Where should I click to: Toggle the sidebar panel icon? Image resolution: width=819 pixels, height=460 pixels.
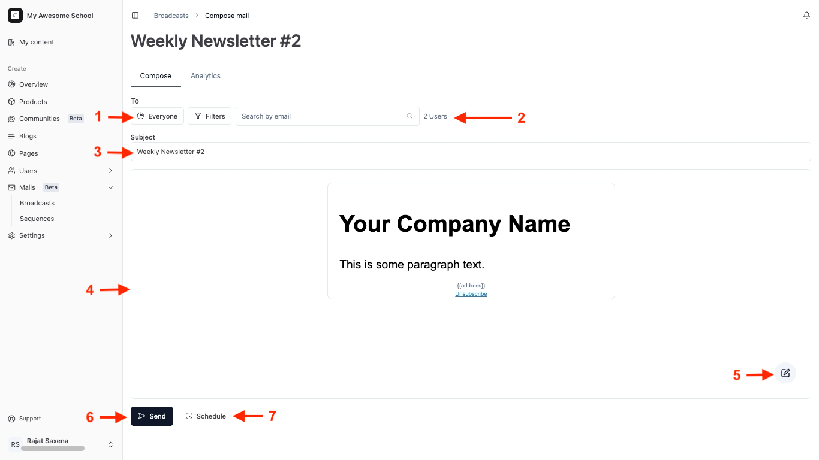(135, 16)
